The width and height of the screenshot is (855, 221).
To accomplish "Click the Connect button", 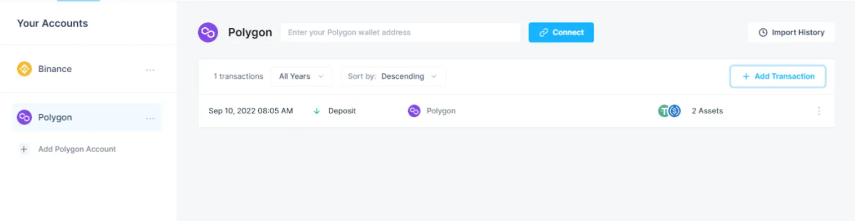I will (561, 32).
